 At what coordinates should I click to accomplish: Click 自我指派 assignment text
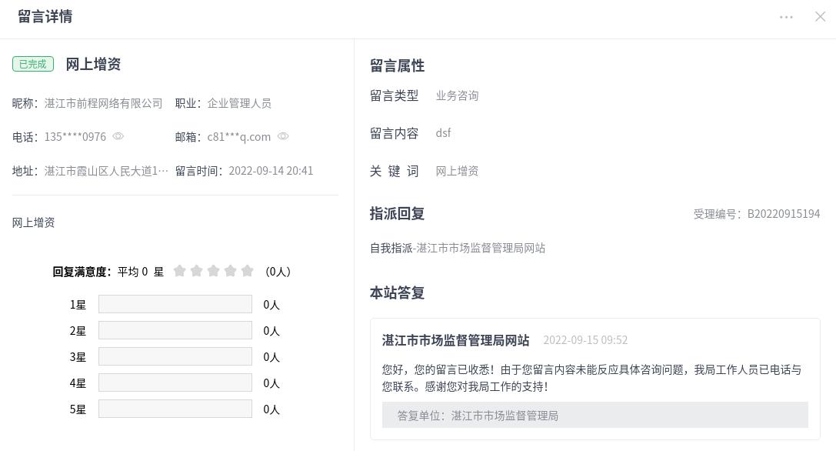click(391, 248)
